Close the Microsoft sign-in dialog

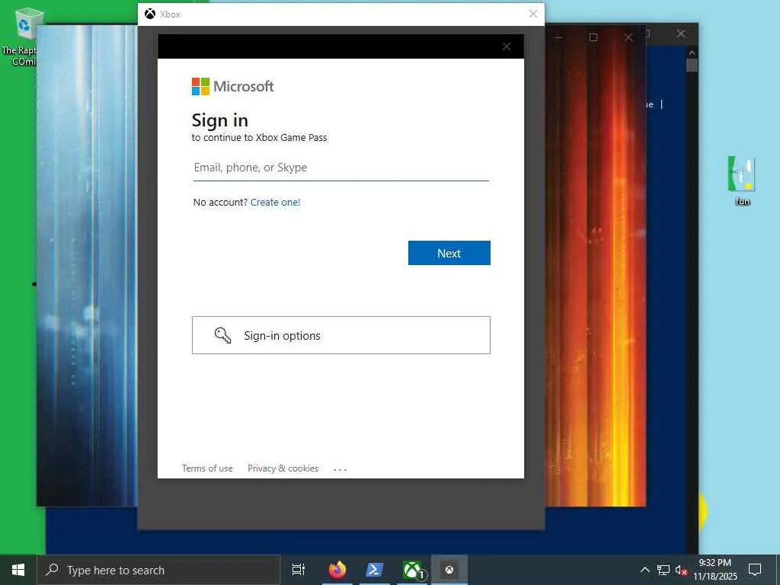click(507, 46)
